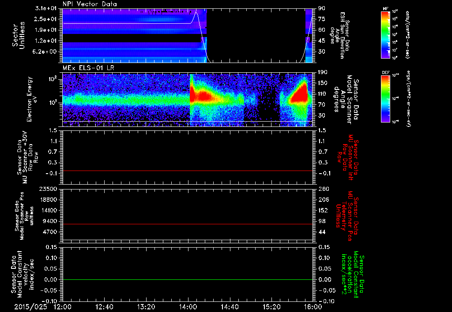Click the 190 scanner angle tick label
The height and width of the screenshot is (312, 452).
click(x=323, y=72)
